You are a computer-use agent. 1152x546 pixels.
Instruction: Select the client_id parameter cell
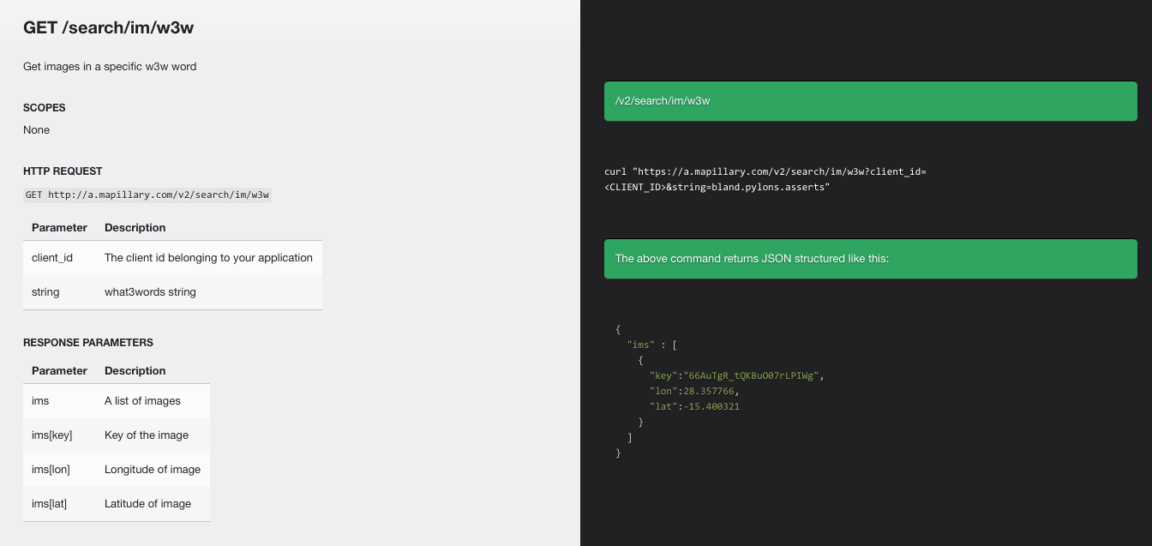coord(52,258)
